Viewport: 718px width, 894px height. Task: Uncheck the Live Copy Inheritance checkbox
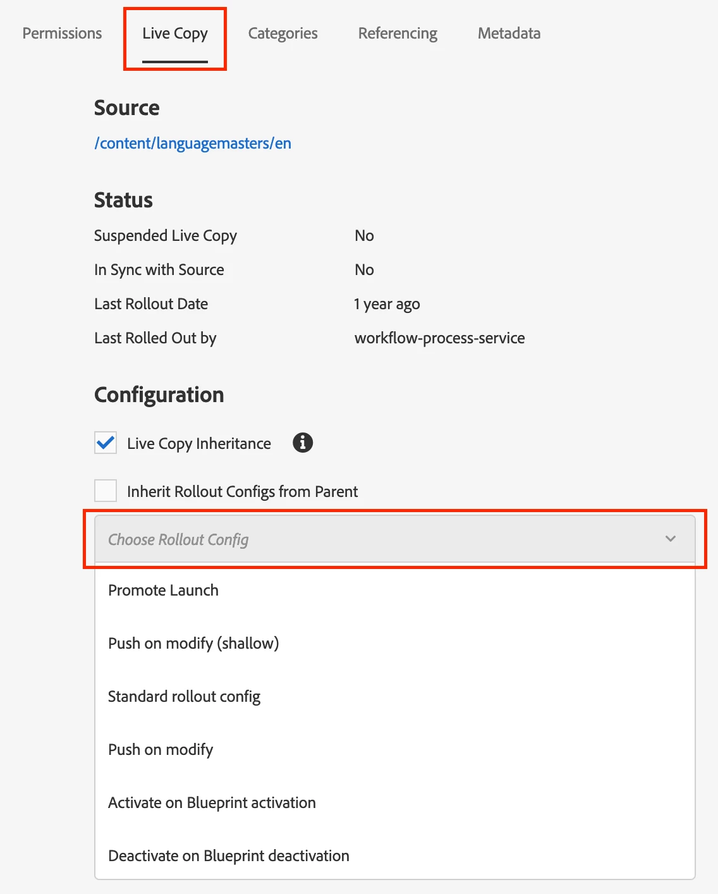click(106, 443)
